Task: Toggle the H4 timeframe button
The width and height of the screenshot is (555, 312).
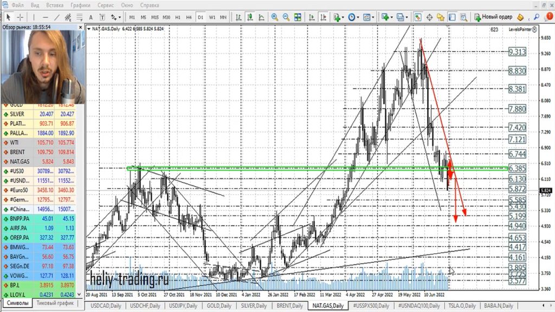Action: coord(189,17)
